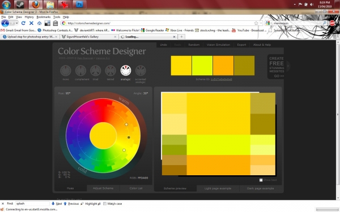Open Gmail bookmark in bookmarks toolbar
The image size is (340, 212).
pyautogui.click(x=19, y=31)
